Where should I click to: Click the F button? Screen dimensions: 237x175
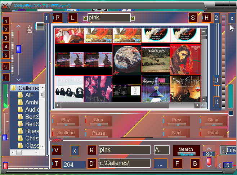tap(178, 163)
